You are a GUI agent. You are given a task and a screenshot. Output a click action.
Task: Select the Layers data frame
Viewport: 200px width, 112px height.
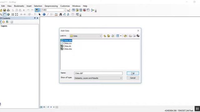(x=4, y=26)
